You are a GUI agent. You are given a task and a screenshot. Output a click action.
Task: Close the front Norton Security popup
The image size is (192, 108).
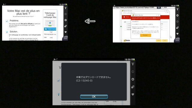[159, 15]
